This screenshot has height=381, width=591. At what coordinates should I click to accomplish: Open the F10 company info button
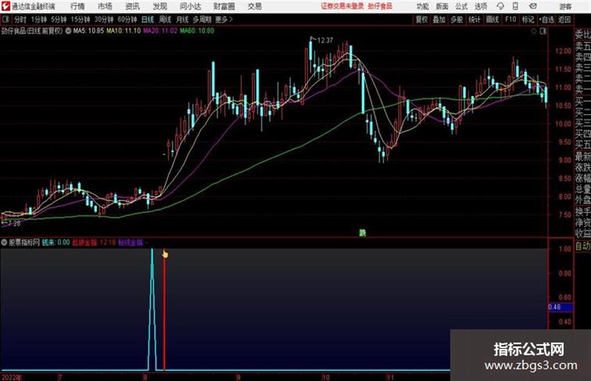point(510,19)
